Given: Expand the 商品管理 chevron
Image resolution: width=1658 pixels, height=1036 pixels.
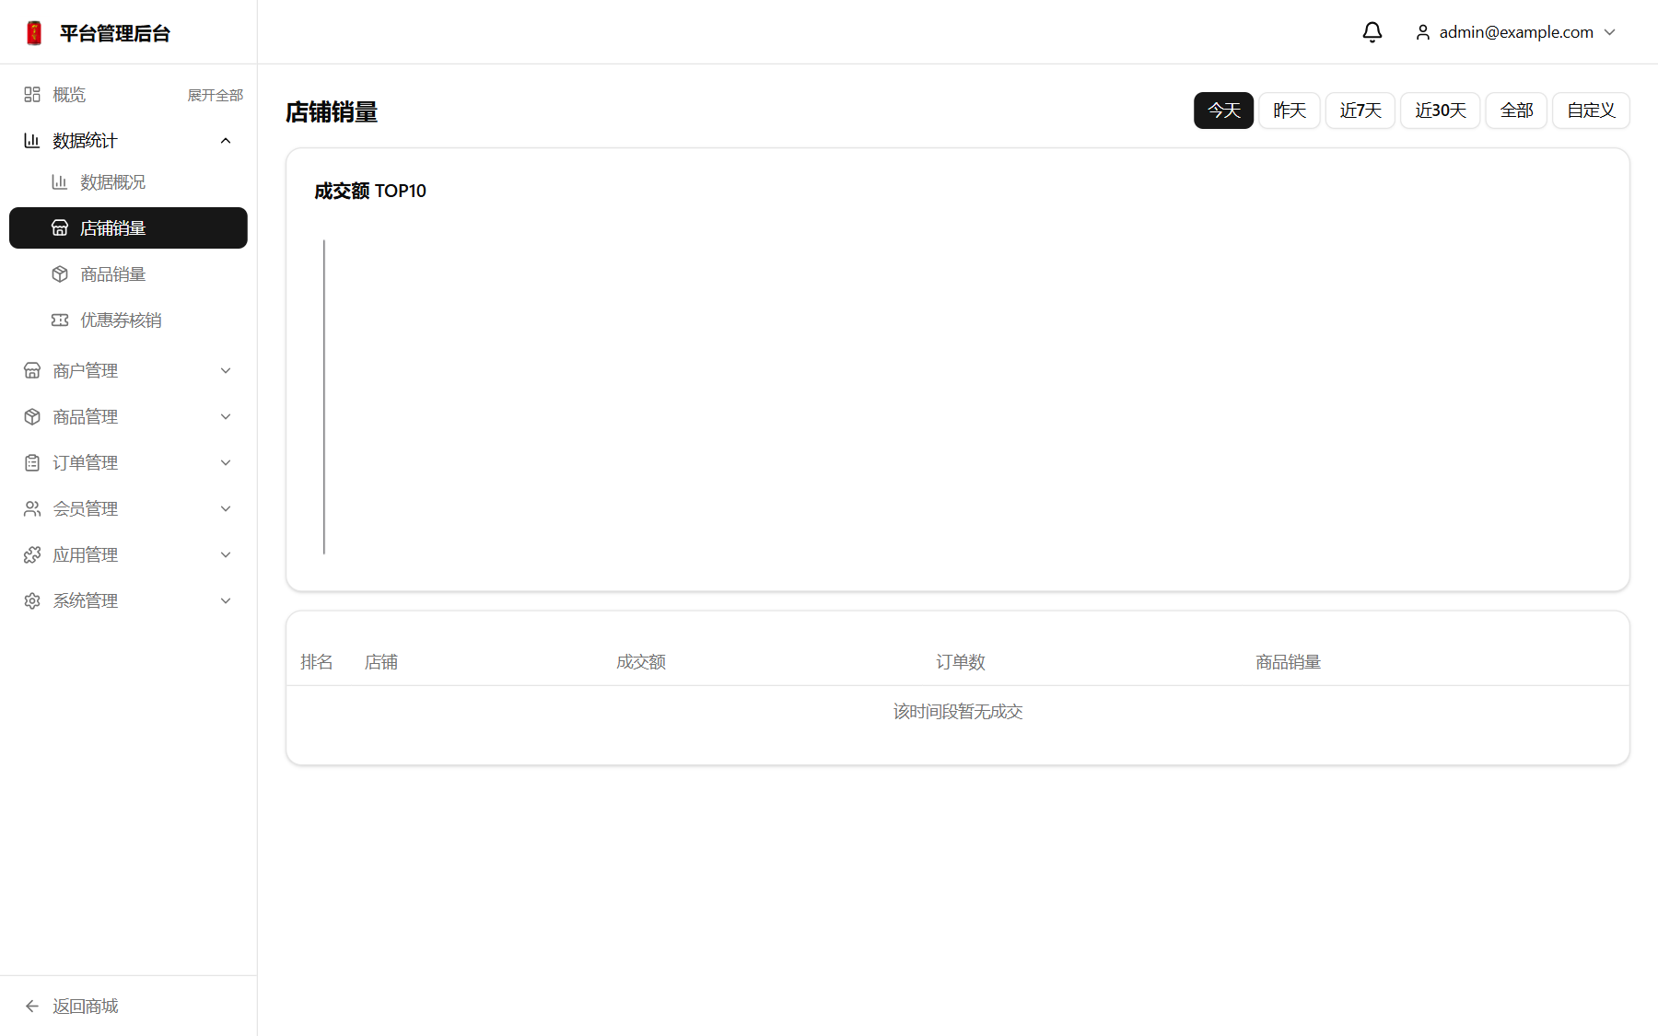Looking at the screenshot, I should [226, 417].
